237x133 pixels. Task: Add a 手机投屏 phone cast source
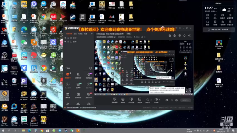pos(131,100)
